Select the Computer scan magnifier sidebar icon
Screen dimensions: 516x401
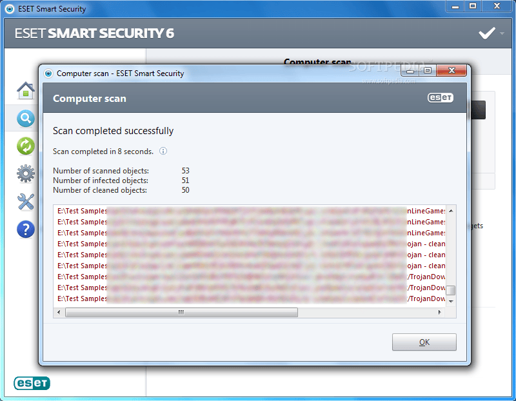(x=26, y=119)
